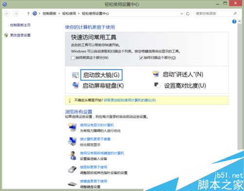Open 使鼠标更易于使用 link
Image resolution: width=244 pixels, height=191 pixels.
[x=94, y=167]
